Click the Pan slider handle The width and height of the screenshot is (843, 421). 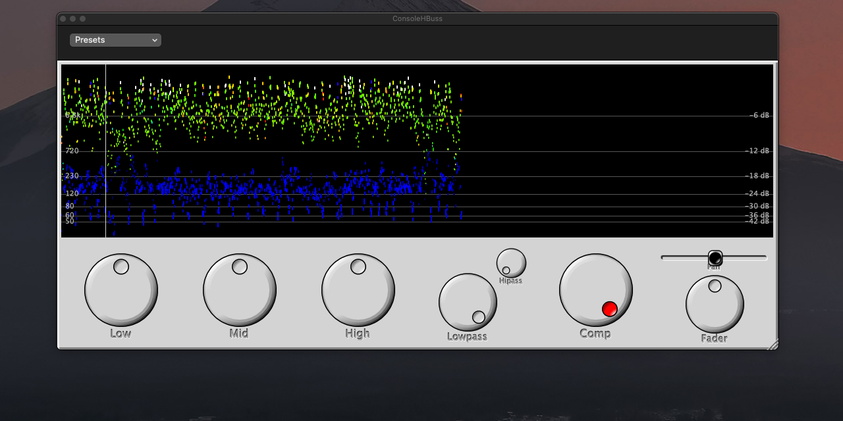(715, 258)
